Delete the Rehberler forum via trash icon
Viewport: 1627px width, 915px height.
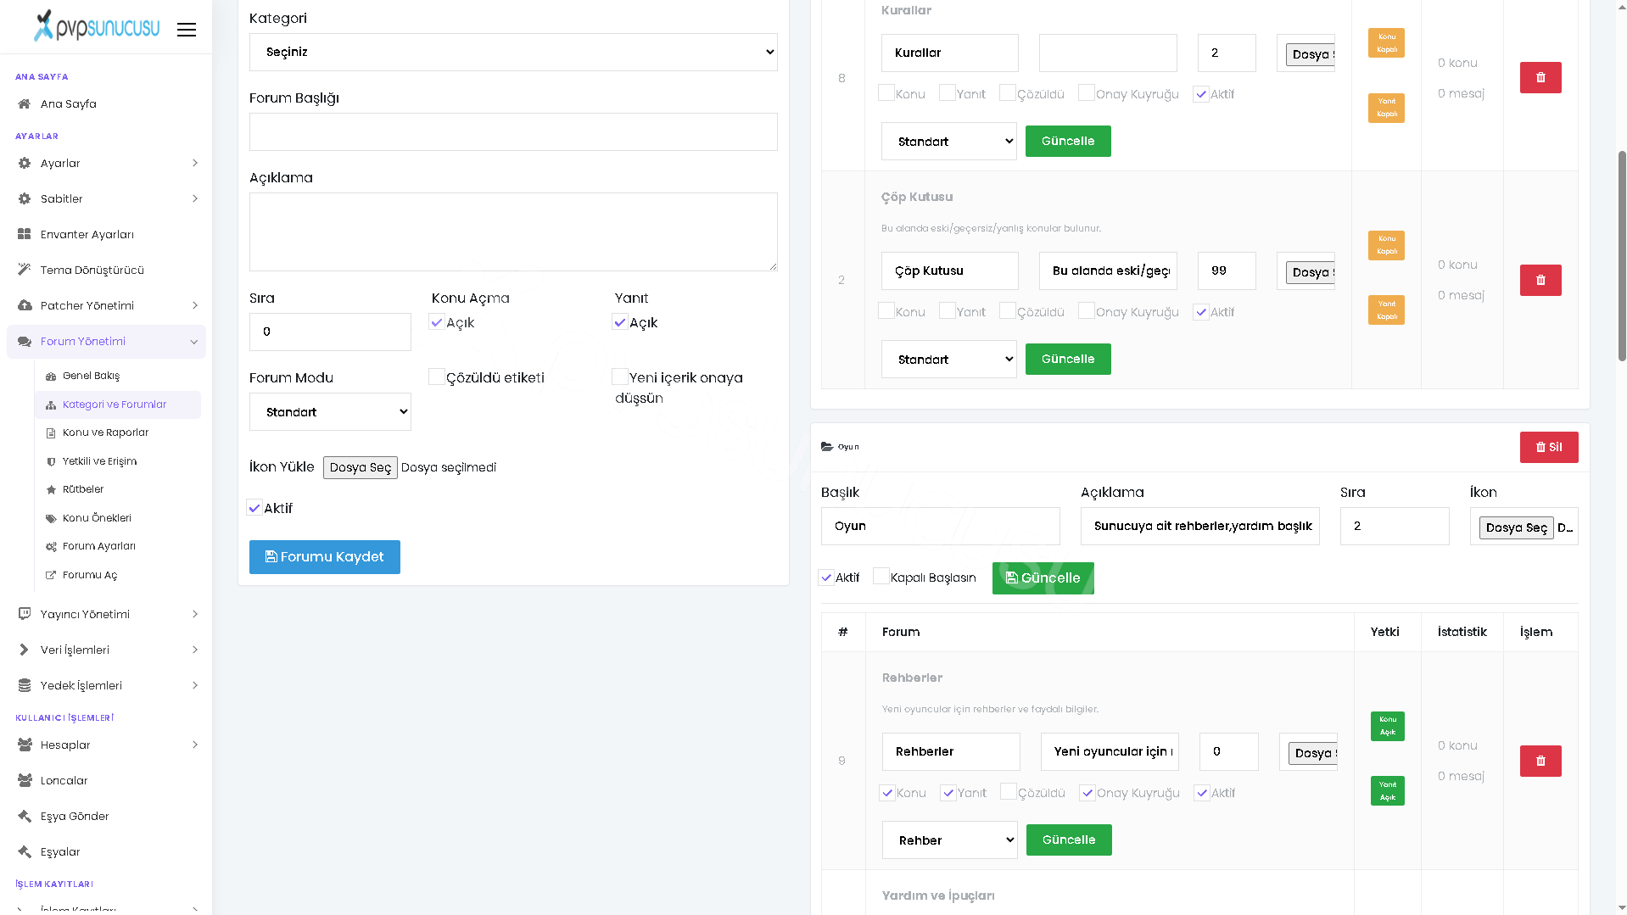point(1540,762)
